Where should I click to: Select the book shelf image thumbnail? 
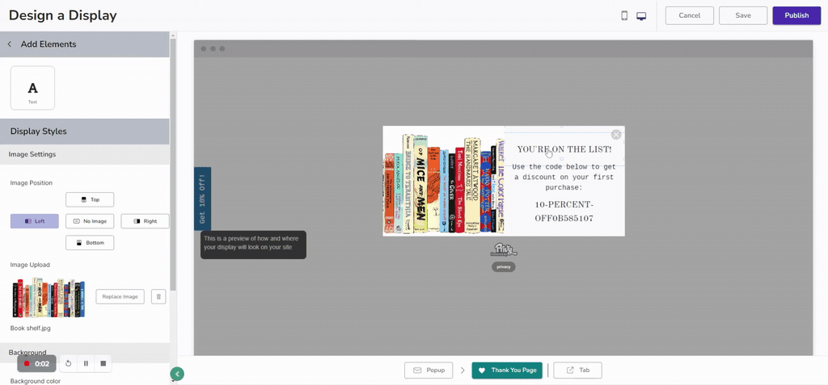pyautogui.click(x=49, y=298)
